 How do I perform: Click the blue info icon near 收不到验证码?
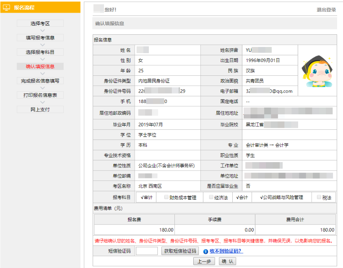[x=205, y=252]
